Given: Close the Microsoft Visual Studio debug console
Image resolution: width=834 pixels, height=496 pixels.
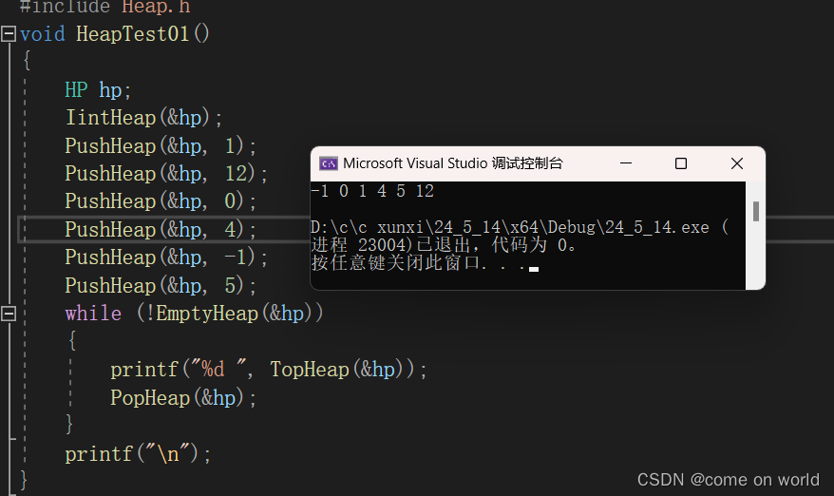Looking at the screenshot, I should (737, 163).
